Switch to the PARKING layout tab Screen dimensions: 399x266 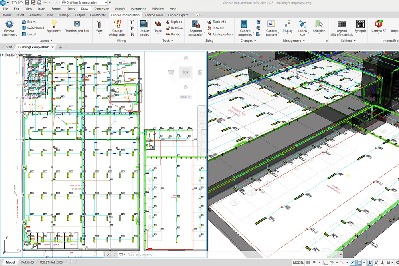(x=27, y=262)
